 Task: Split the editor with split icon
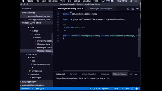tap(133, 9)
